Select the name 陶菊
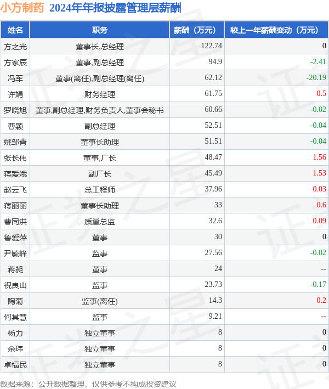The height and width of the screenshot is (389, 329). 15,301
